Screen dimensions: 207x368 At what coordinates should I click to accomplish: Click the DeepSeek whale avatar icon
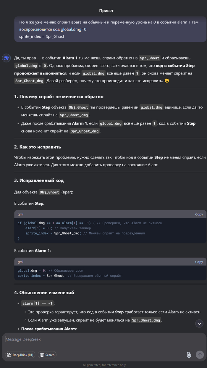(6, 58)
